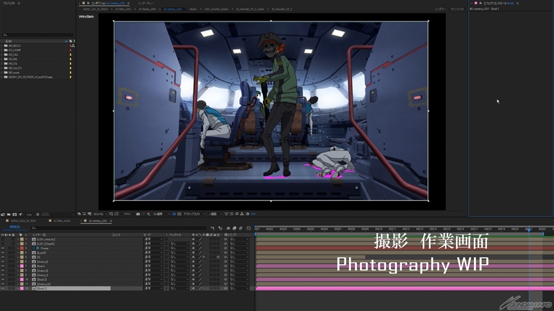Click the parent pick whip of Book3 layer
This screenshot has width=554, height=311.
pos(226,266)
